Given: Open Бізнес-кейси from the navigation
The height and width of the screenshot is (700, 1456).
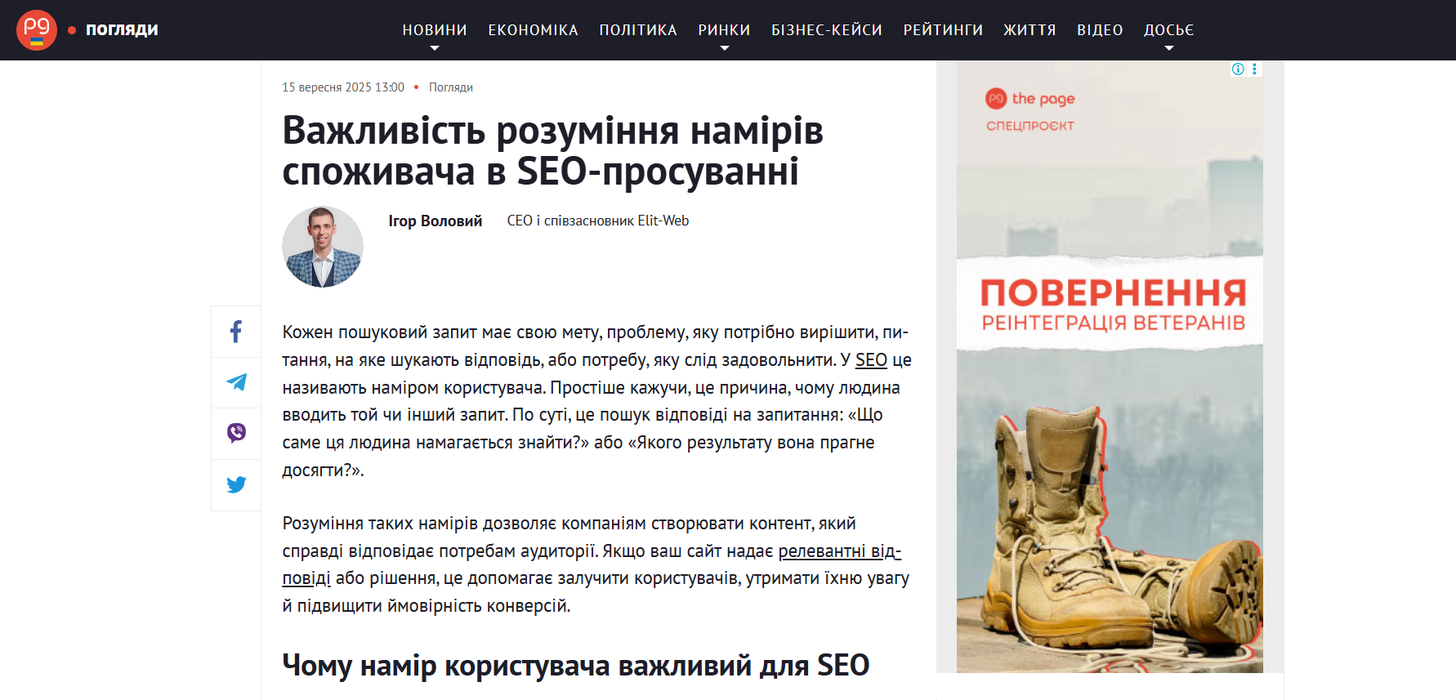Looking at the screenshot, I should coord(826,30).
